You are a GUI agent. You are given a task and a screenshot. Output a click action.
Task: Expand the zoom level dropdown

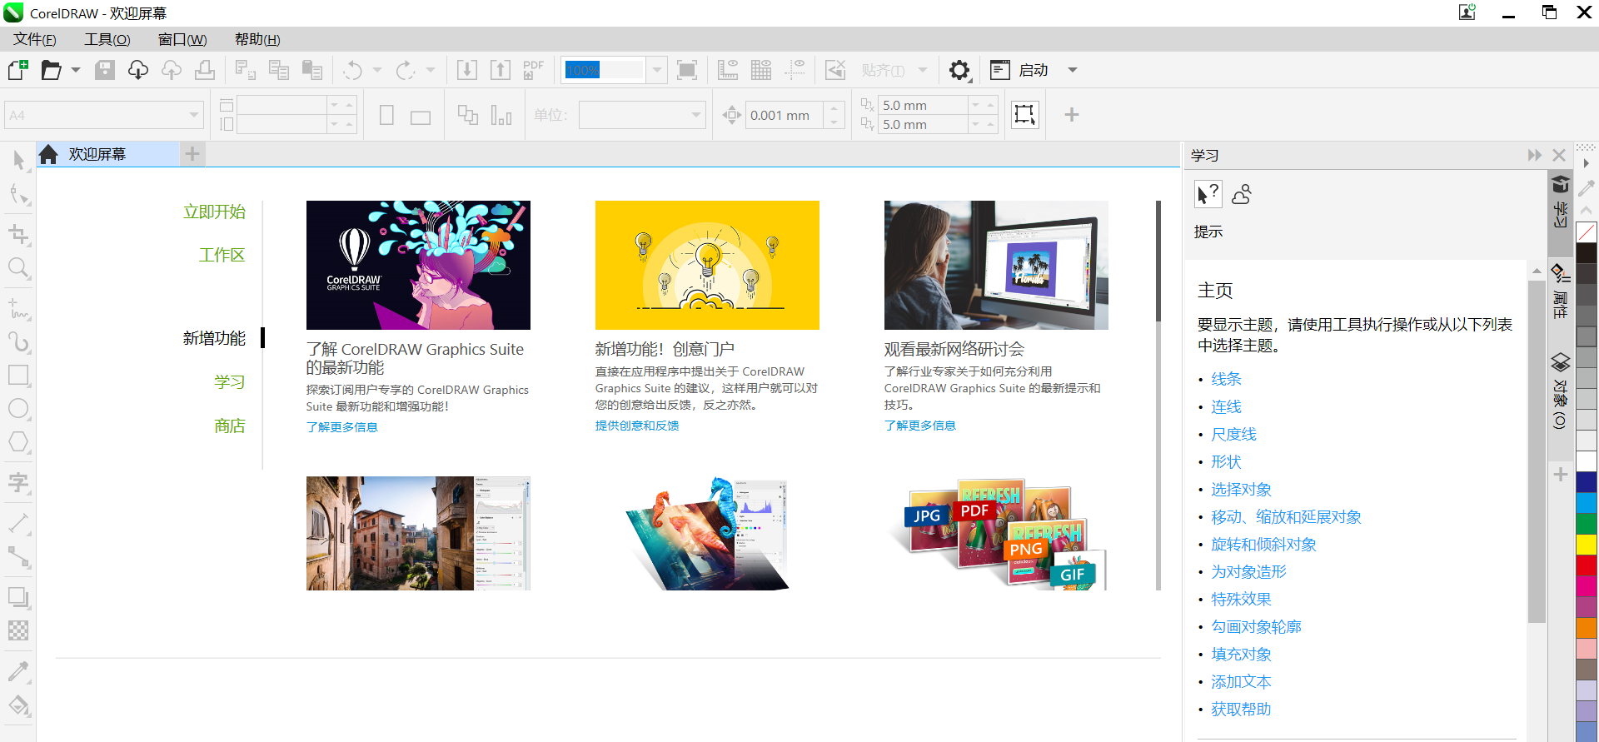click(657, 70)
